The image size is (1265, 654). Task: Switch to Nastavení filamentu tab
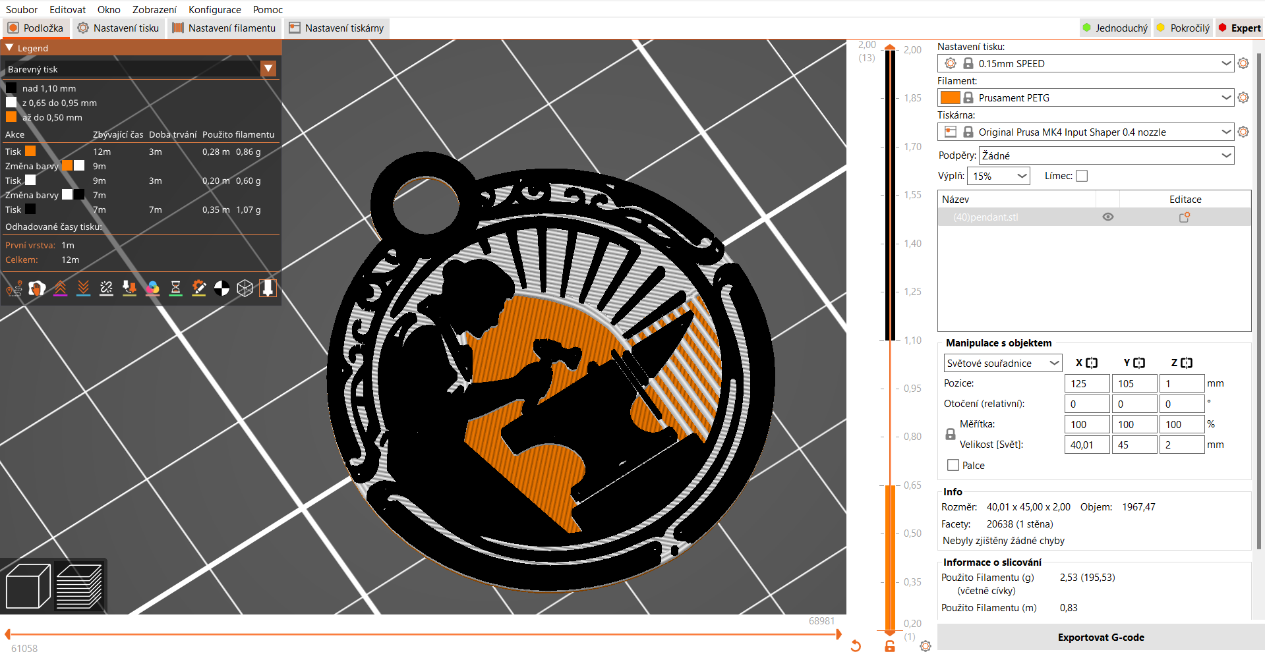pyautogui.click(x=223, y=28)
